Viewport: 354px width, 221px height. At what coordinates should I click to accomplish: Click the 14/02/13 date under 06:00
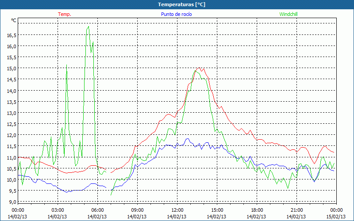click(97, 217)
